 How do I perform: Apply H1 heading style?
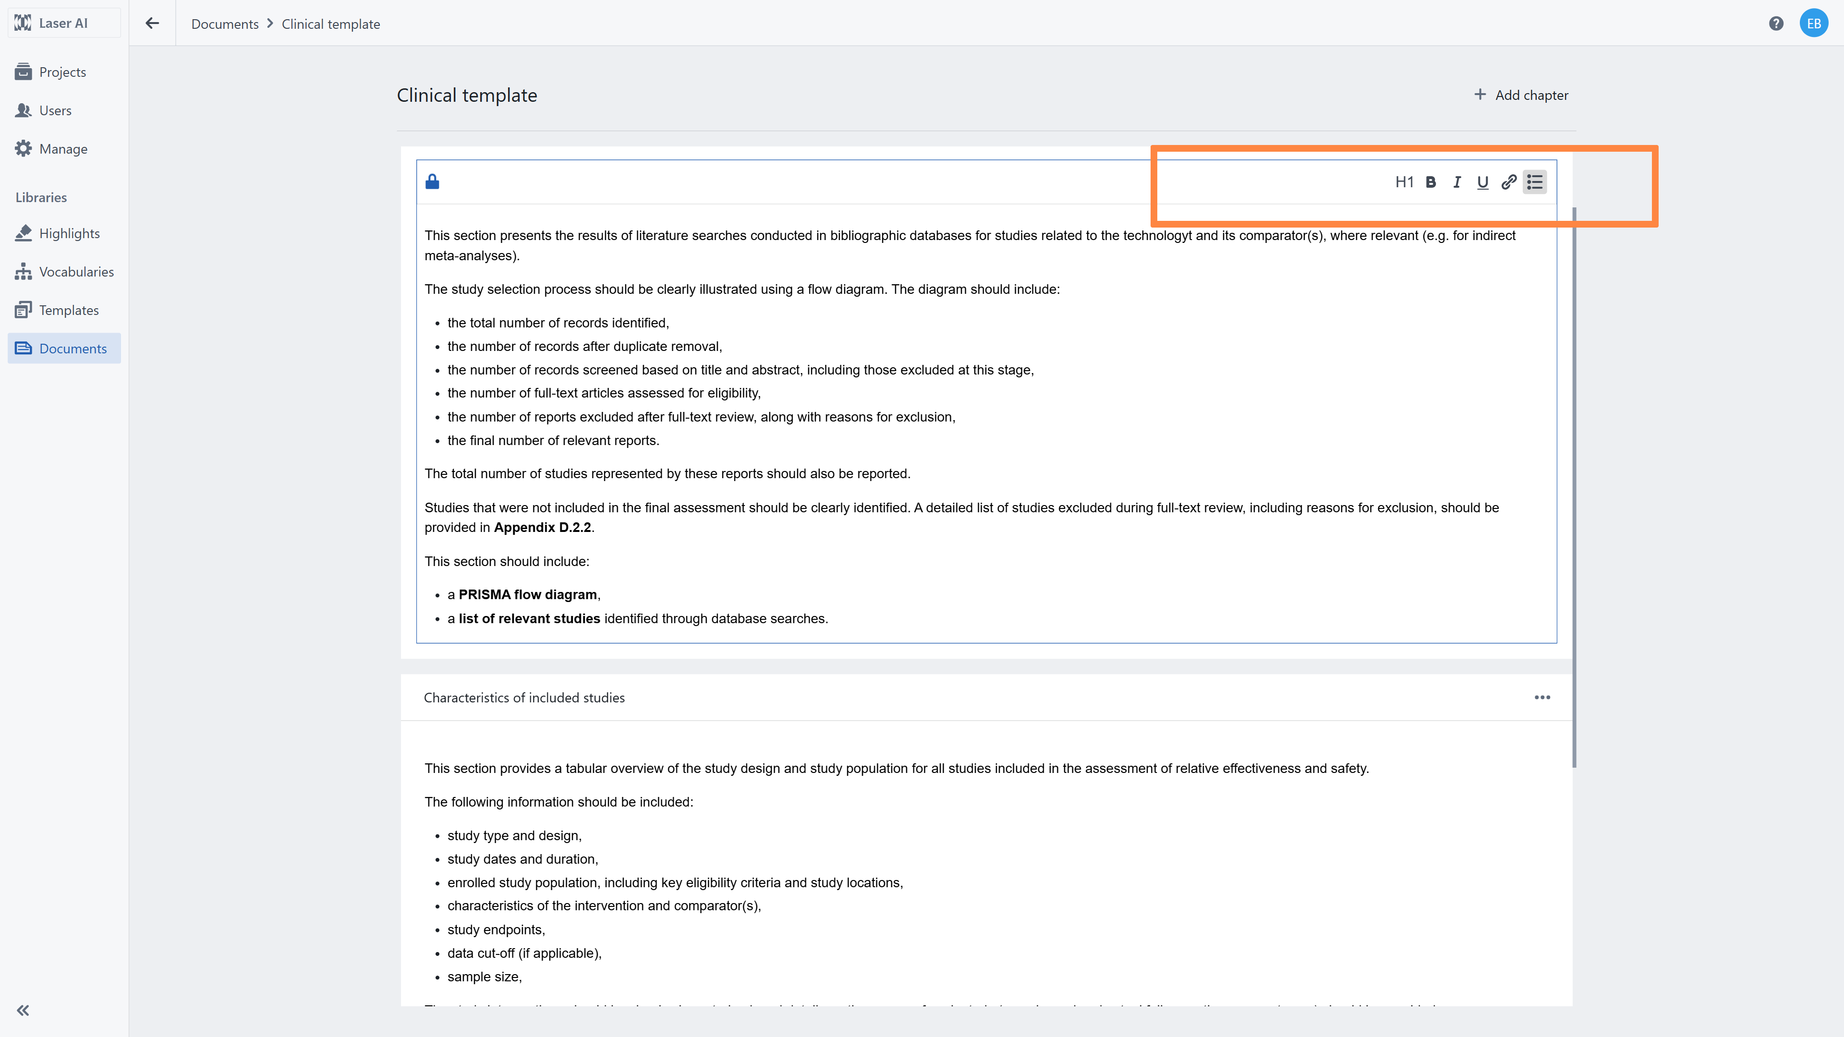[1404, 182]
